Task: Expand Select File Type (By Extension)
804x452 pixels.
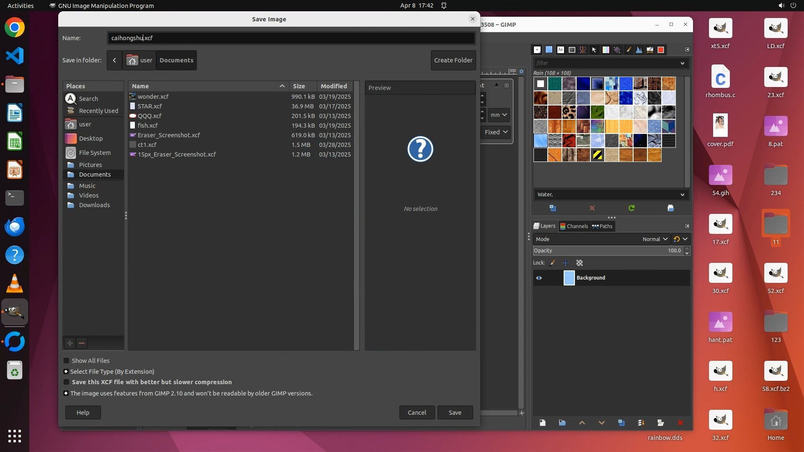Action: (x=66, y=371)
